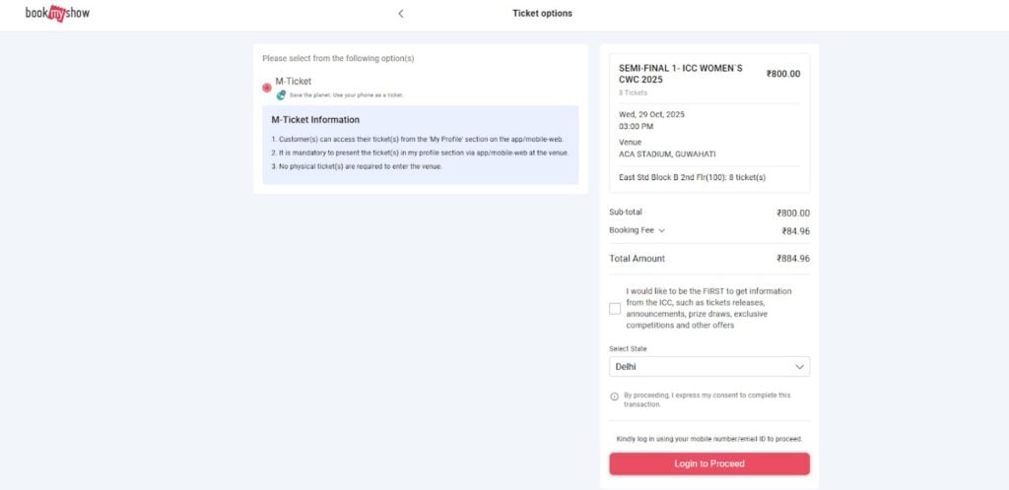Click the green save-the-planet icon
Screen dimensions: 1009x490
281,95
